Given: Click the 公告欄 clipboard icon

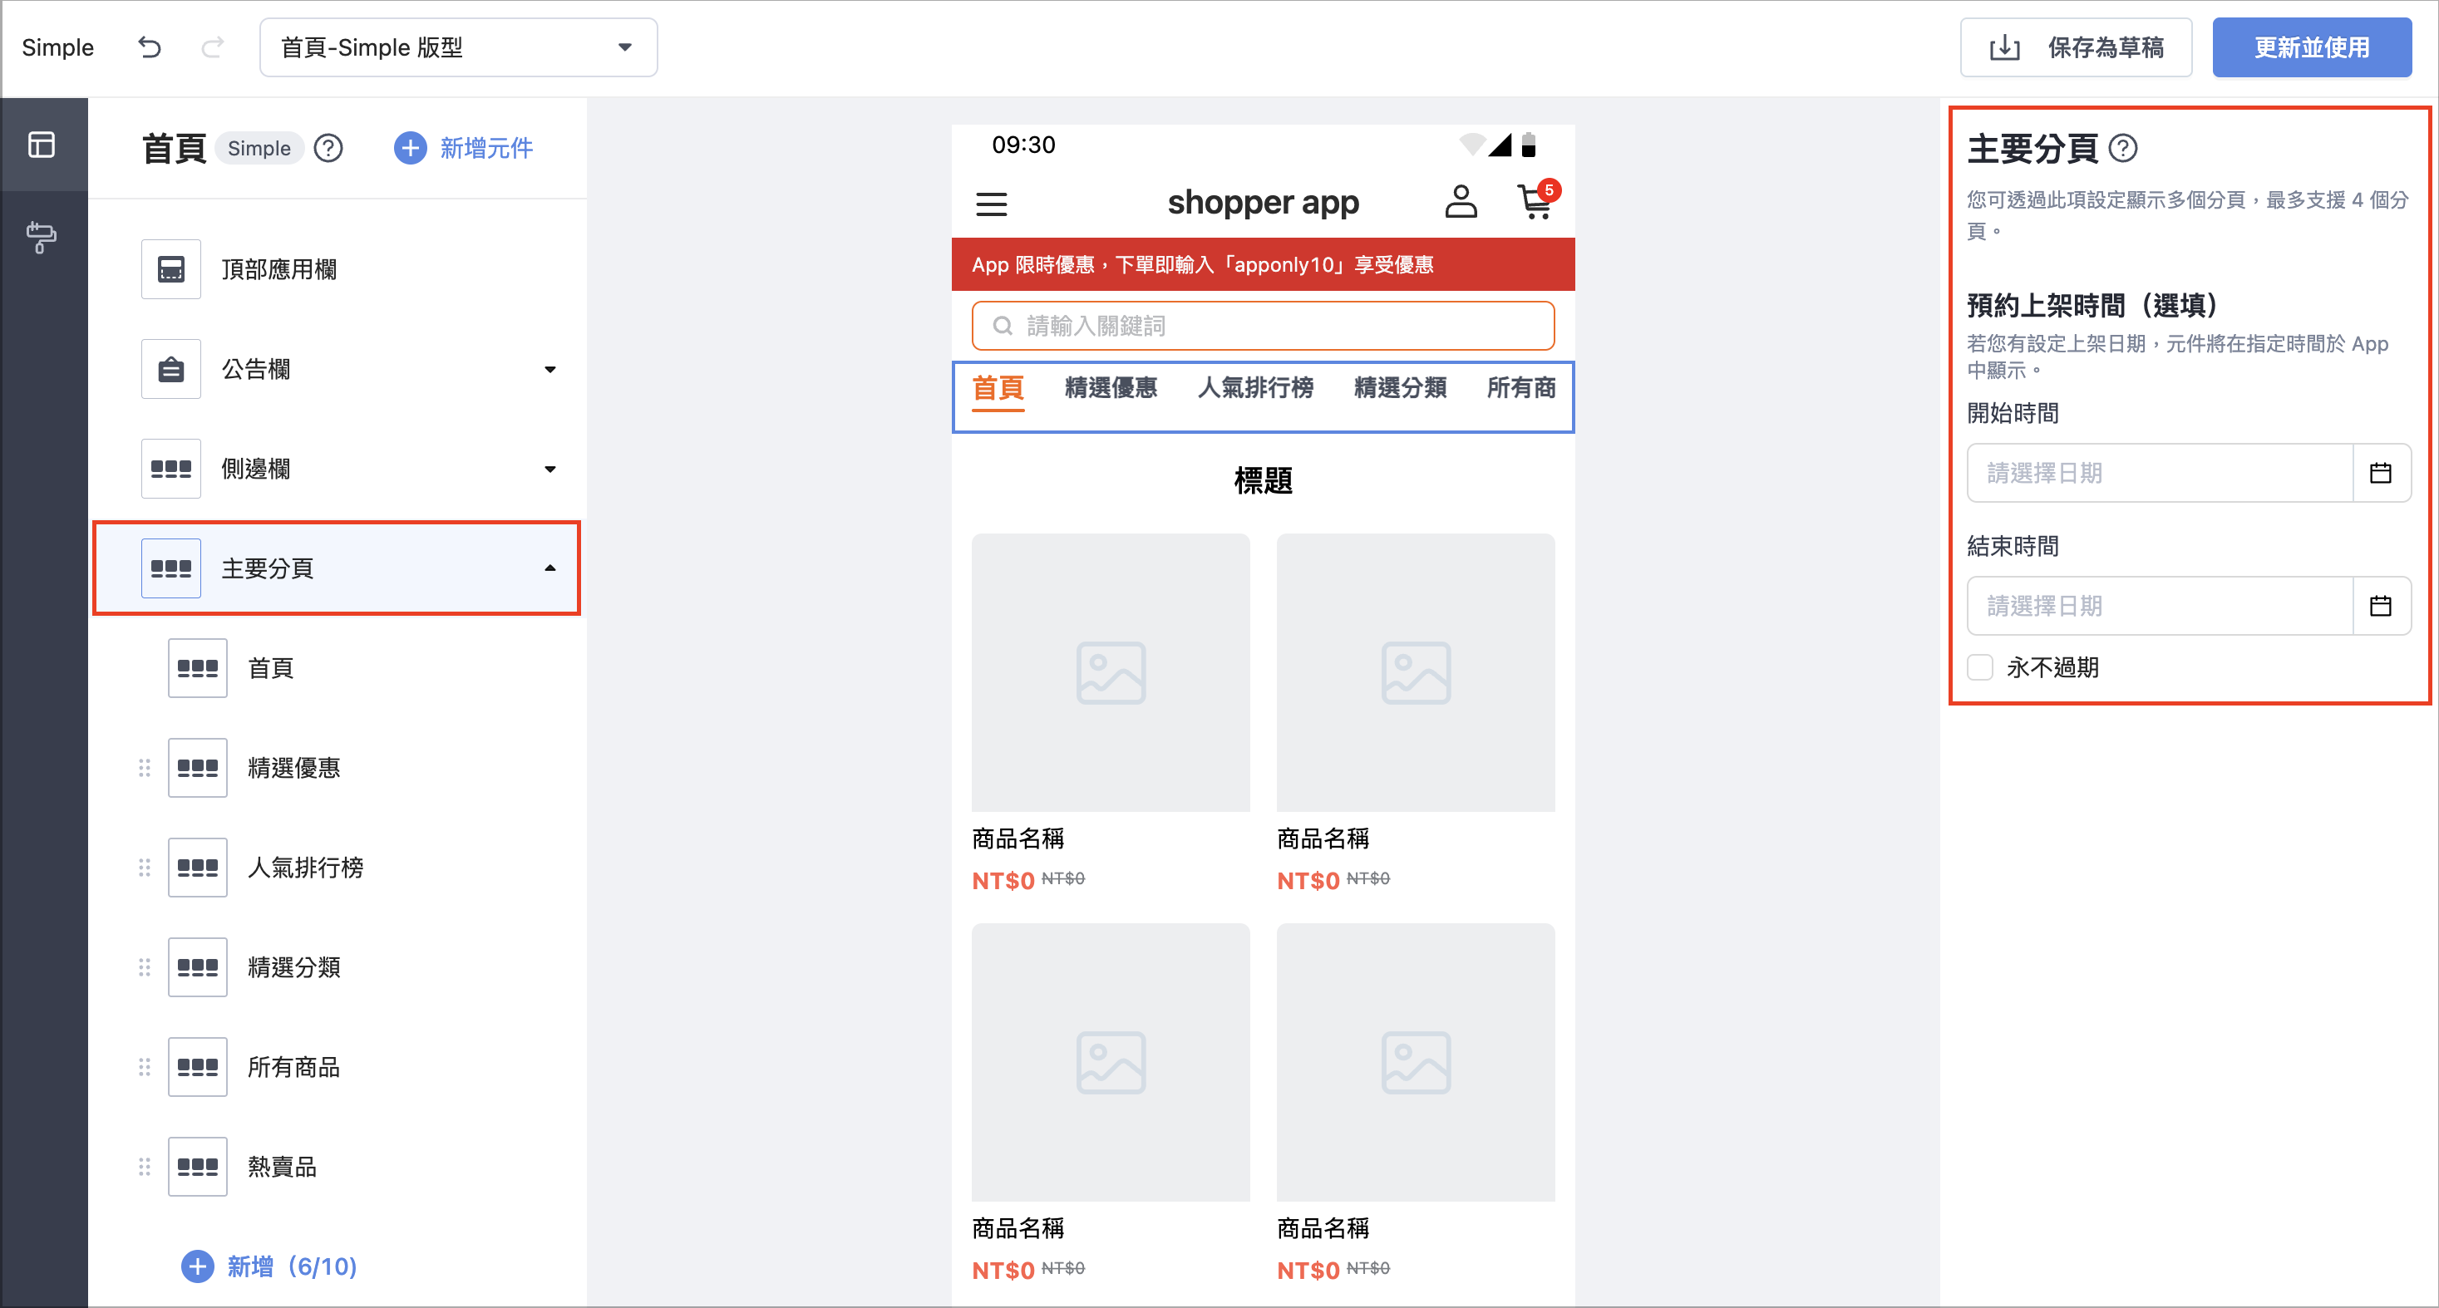Looking at the screenshot, I should 170,368.
